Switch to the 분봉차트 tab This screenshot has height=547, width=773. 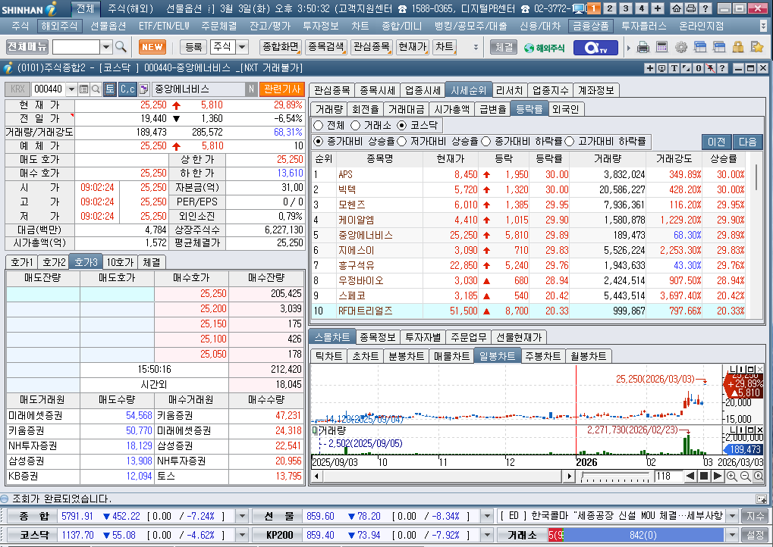pos(406,356)
